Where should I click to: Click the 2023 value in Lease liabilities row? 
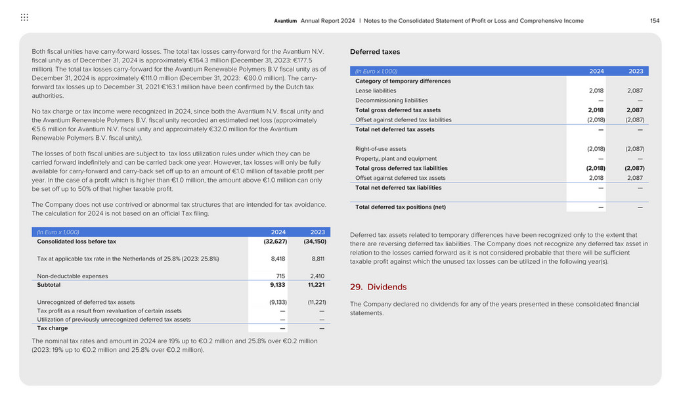[x=635, y=91]
